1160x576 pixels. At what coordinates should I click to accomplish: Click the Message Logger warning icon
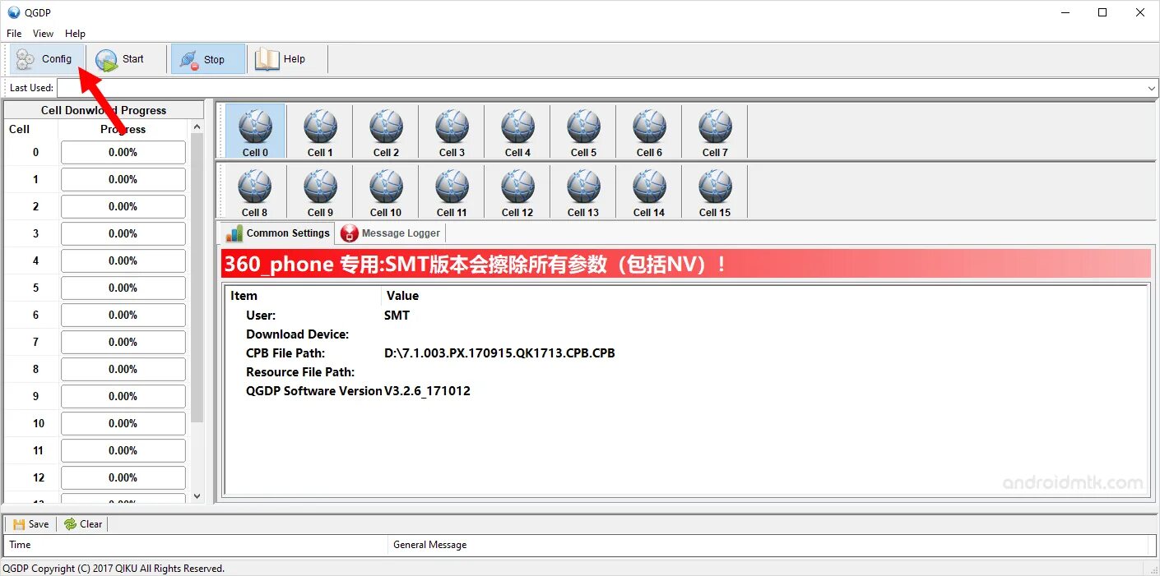pos(347,233)
